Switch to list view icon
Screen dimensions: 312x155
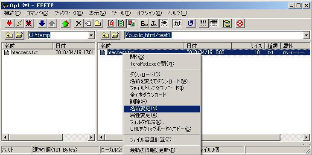204,23
